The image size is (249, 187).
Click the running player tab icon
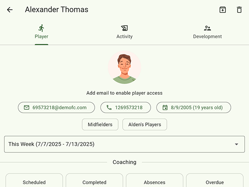point(41,28)
